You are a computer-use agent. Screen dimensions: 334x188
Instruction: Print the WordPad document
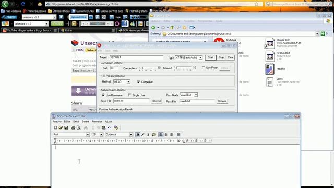click(73, 127)
